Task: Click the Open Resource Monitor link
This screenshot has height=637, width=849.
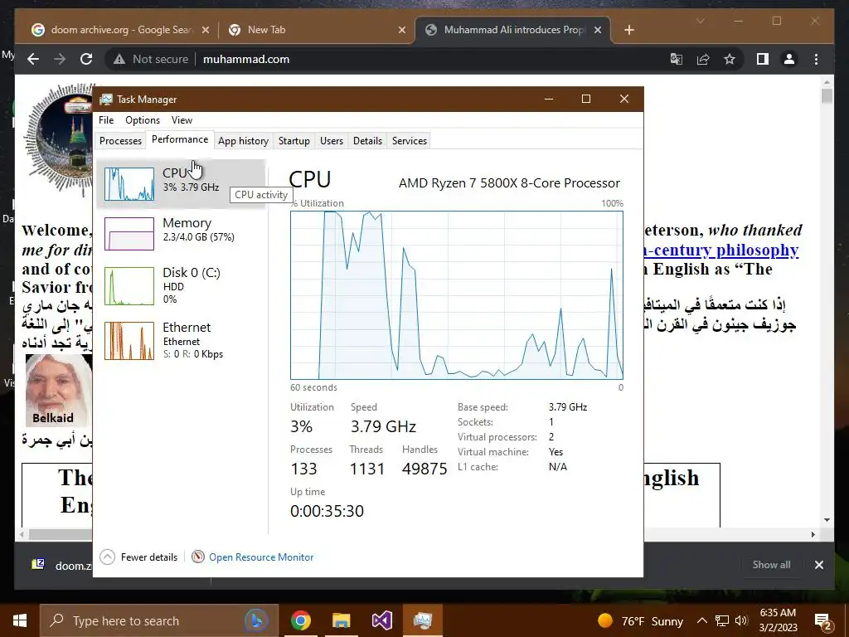Action: pos(261,557)
